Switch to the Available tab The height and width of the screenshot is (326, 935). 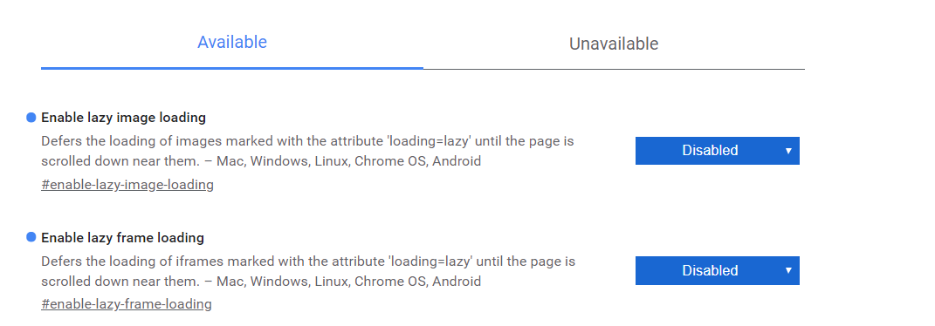click(232, 42)
